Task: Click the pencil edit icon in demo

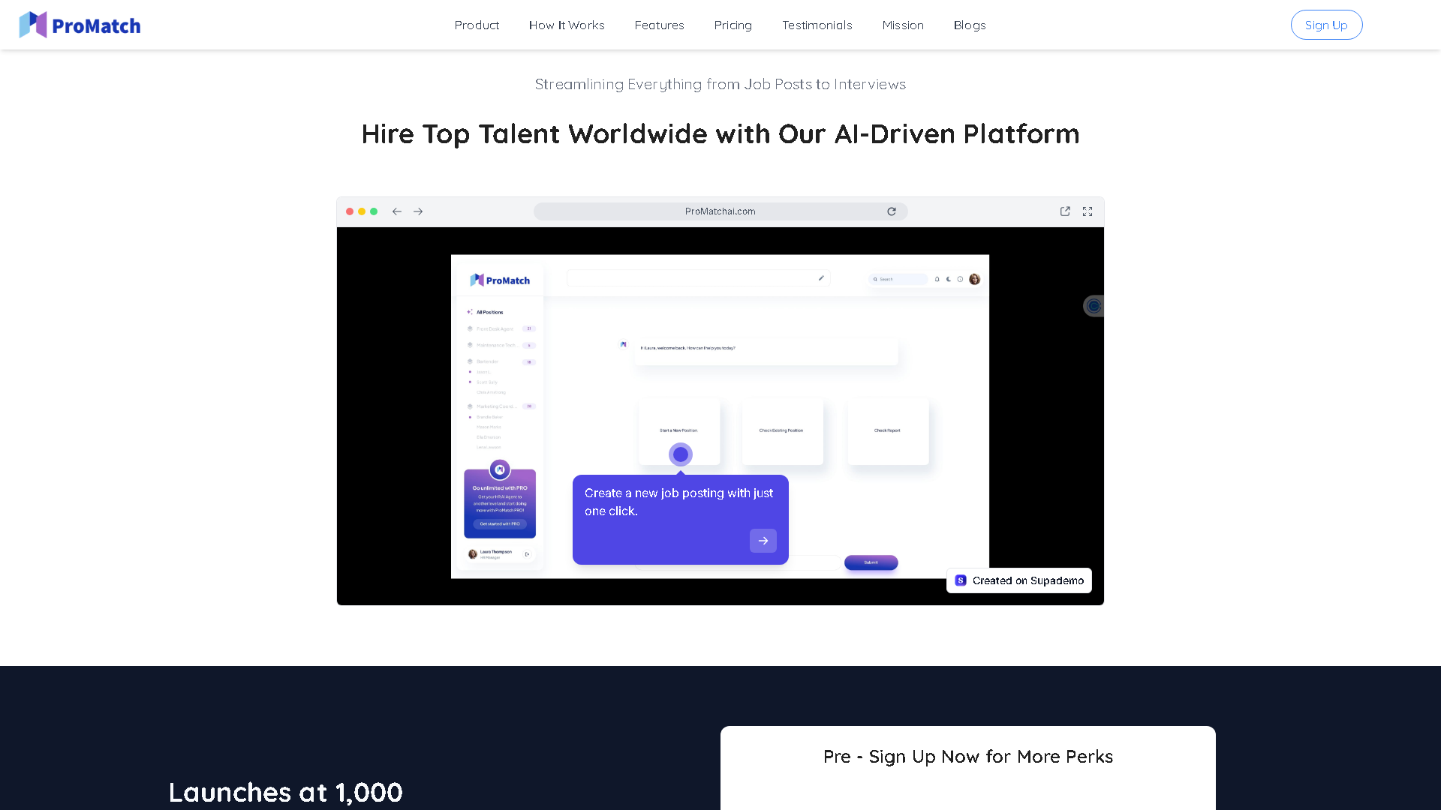Action: (x=821, y=278)
